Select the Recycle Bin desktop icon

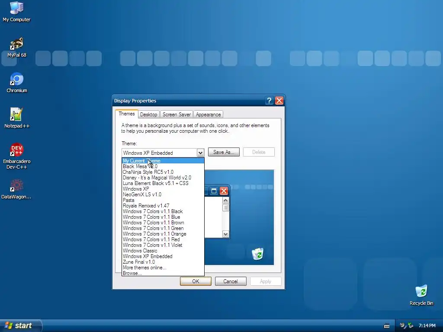421,295
